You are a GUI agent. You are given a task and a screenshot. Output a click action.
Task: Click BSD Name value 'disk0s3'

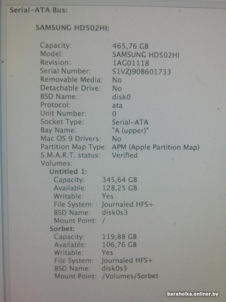coord(115,213)
